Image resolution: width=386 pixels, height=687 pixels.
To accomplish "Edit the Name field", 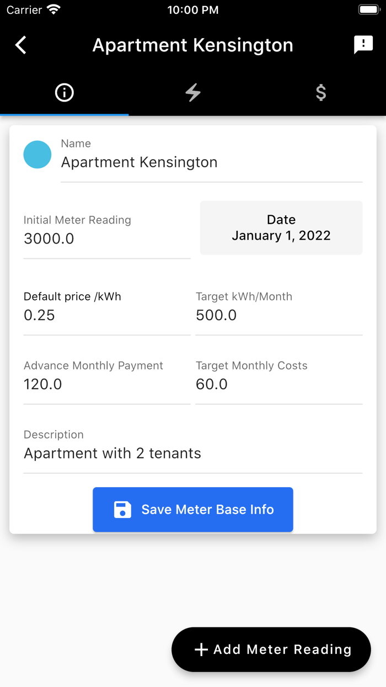I will [211, 162].
